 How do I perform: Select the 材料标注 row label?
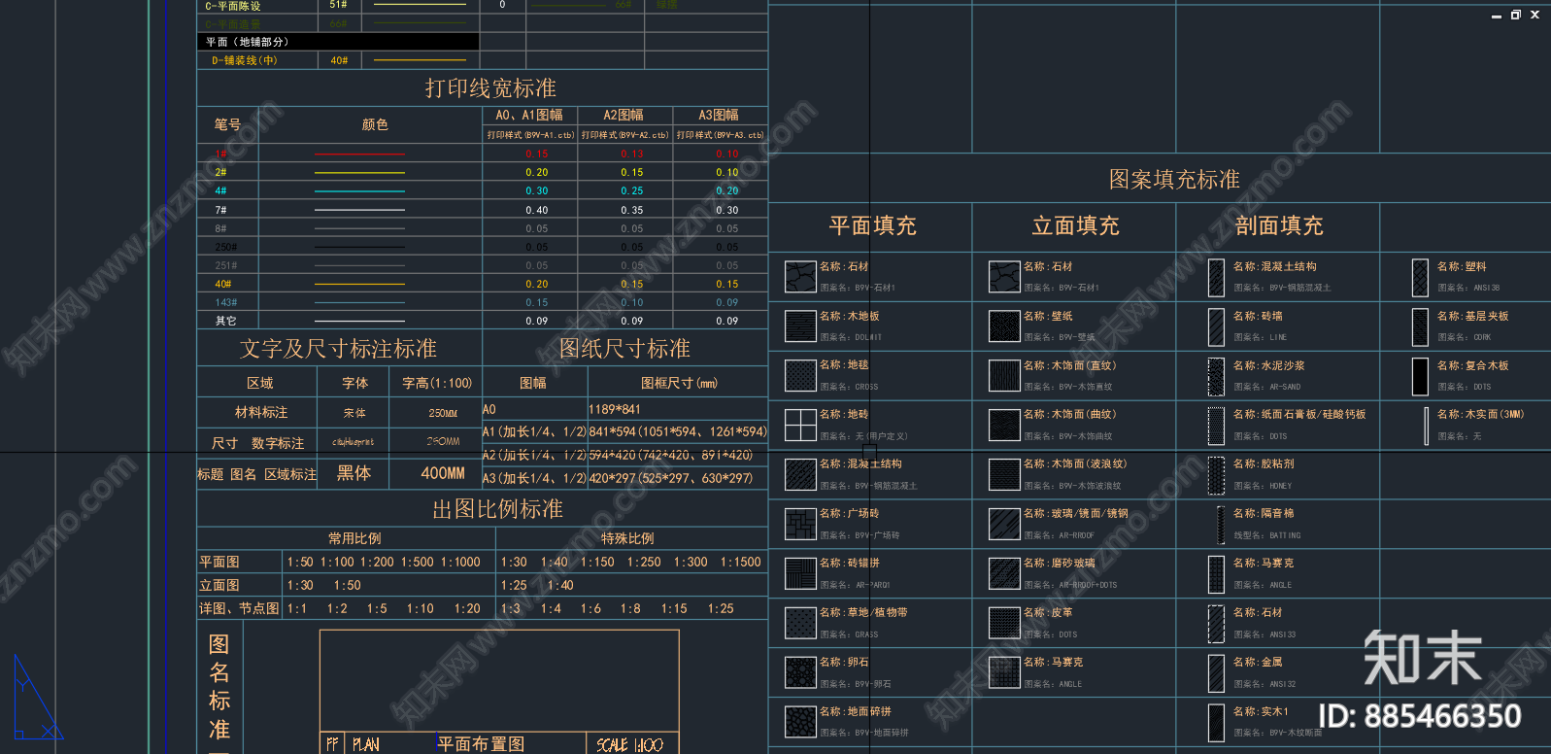261,413
